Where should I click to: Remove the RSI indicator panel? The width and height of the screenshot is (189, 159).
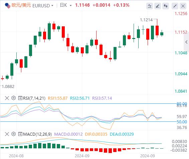pos(7,98)
